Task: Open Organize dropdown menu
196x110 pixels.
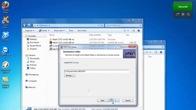Action: 29,31
